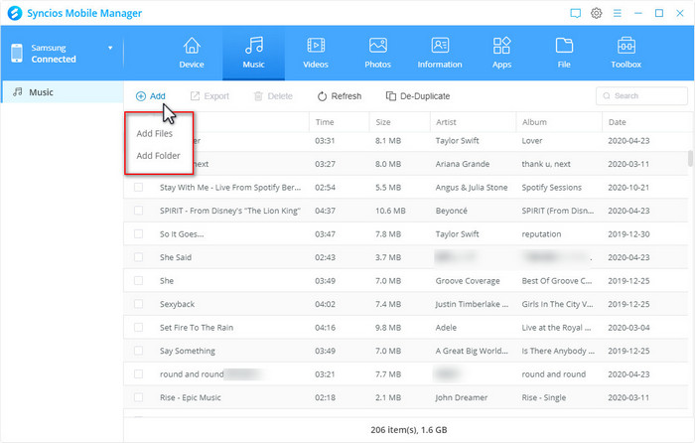Expand the Samsung connected device dropdown

[x=110, y=48]
